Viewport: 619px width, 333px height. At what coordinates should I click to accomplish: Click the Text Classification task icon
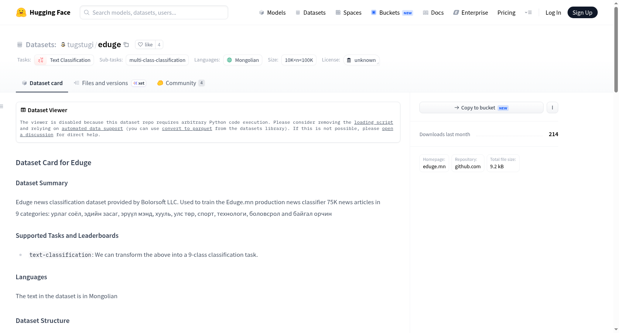41,60
